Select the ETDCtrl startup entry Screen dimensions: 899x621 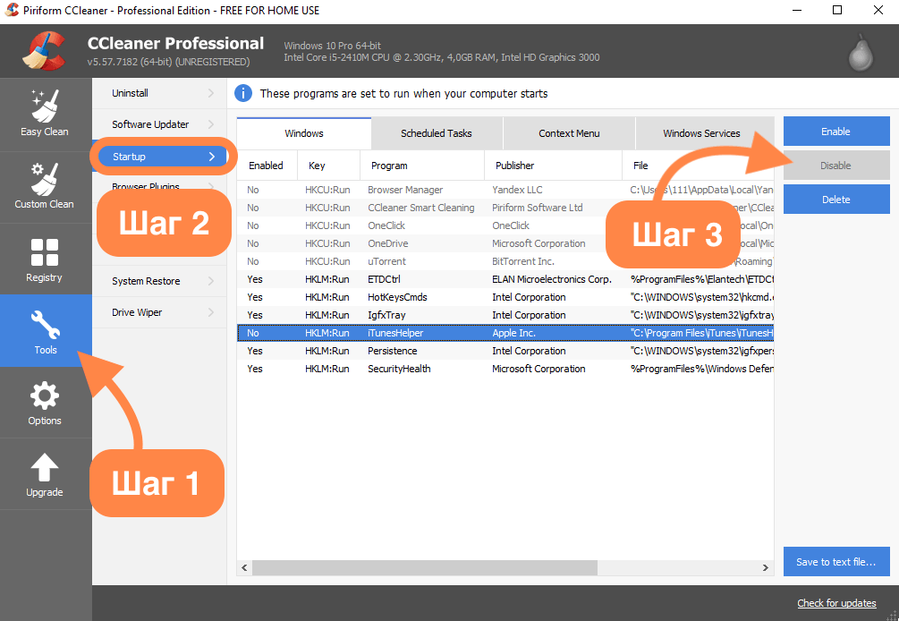click(505, 279)
